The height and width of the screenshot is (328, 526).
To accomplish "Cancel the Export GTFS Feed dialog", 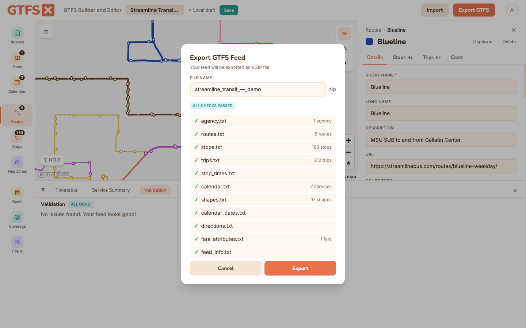I will click(x=226, y=268).
